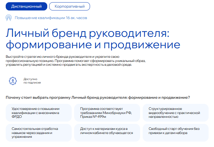Click the Повышение квалификации label

[x=38, y=18]
